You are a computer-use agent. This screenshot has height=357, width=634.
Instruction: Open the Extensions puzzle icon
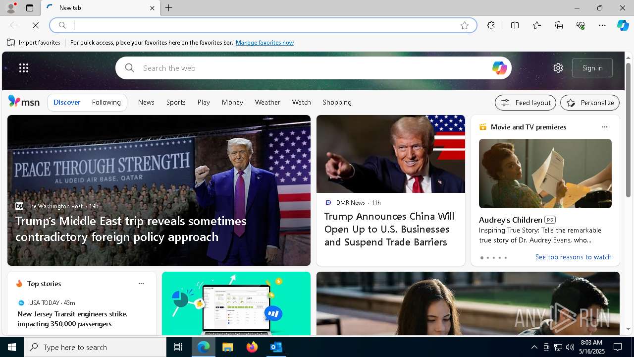[491, 25]
